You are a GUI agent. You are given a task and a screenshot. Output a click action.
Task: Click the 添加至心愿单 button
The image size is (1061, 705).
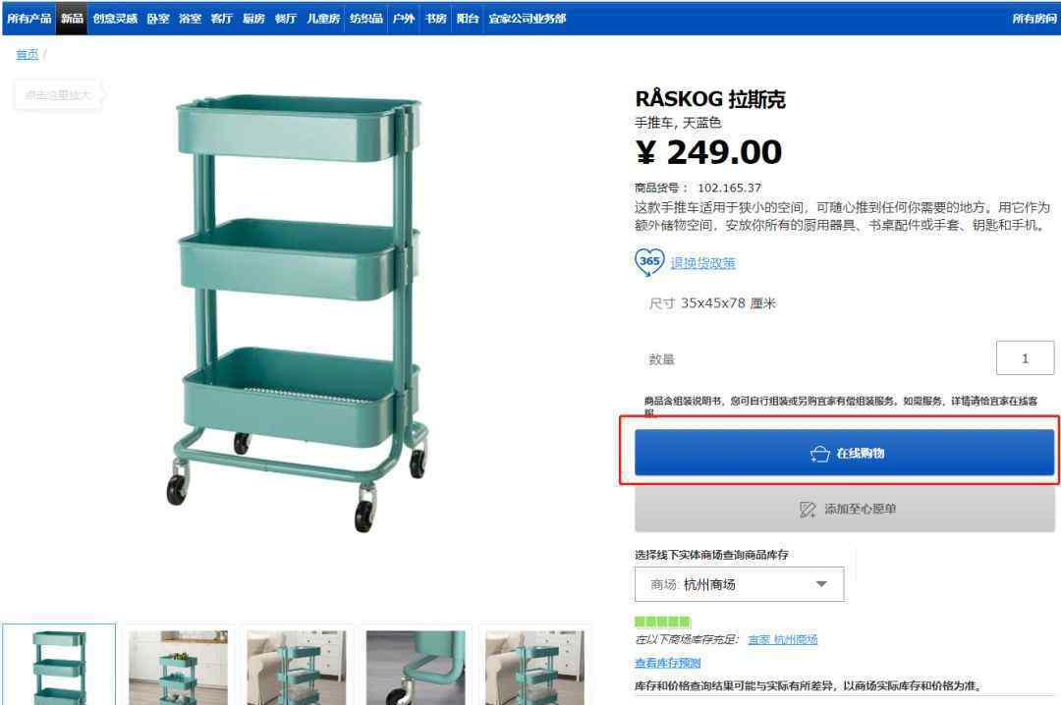845,509
